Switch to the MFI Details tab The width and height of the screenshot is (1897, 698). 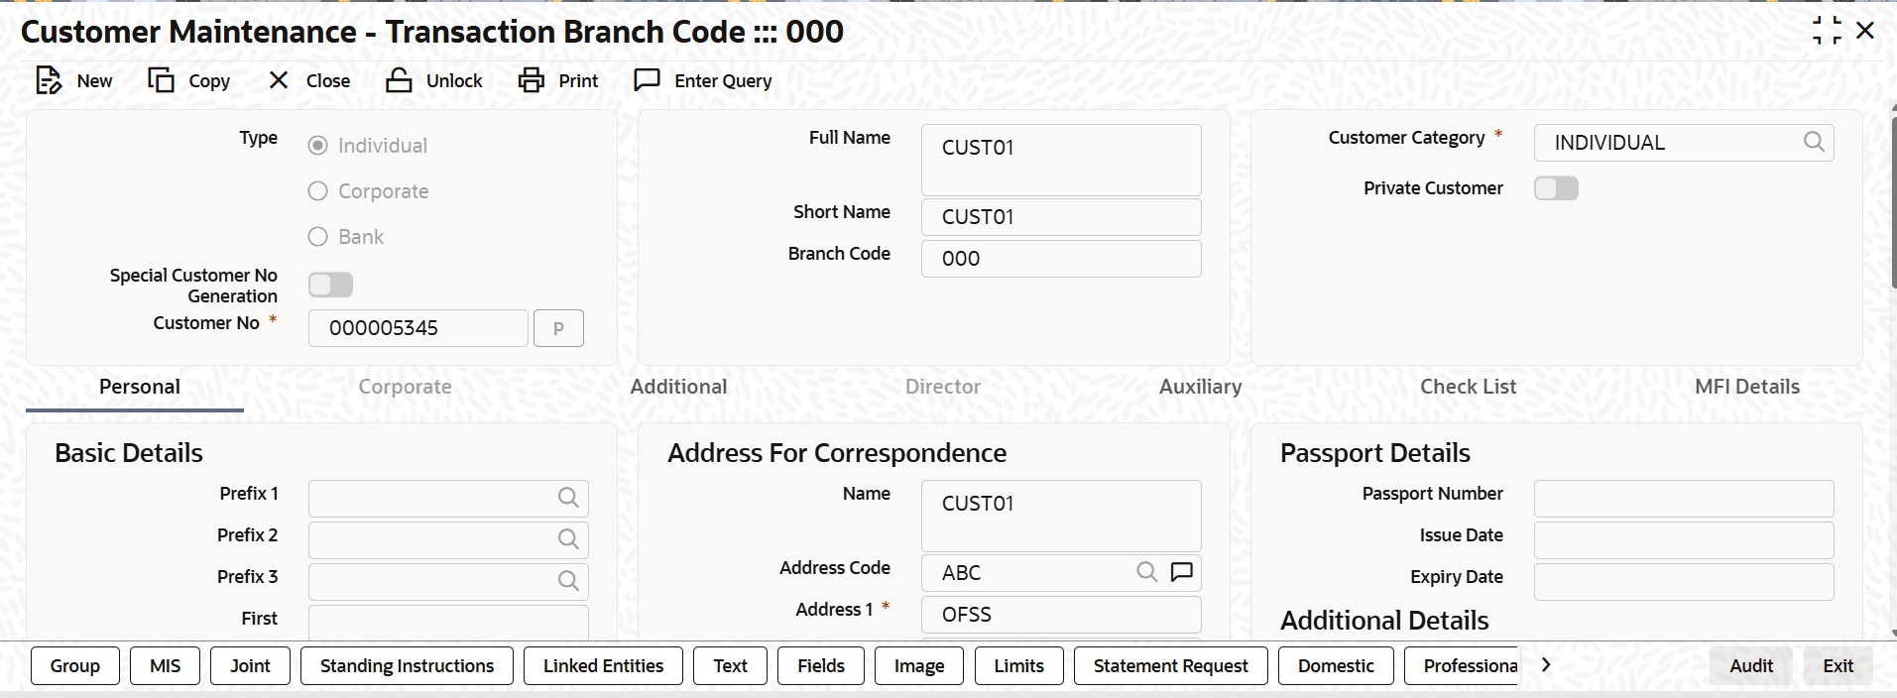pyautogui.click(x=1746, y=387)
